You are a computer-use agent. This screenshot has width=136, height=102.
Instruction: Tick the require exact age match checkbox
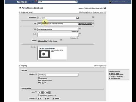point(39,95)
